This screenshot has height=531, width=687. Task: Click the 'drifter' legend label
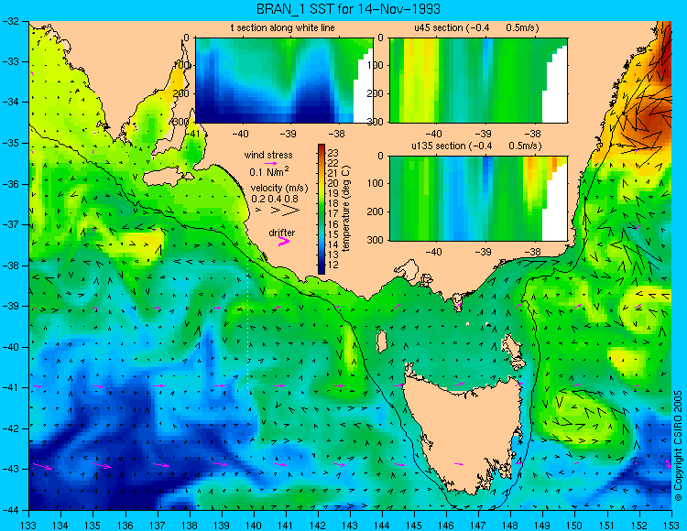pyautogui.click(x=282, y=233)
